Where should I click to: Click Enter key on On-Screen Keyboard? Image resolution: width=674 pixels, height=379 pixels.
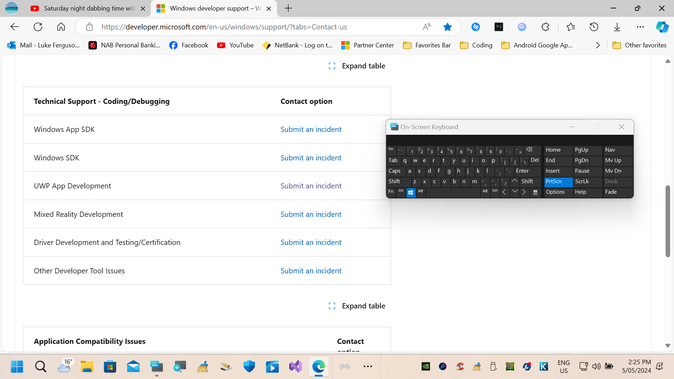pos(527,171)
